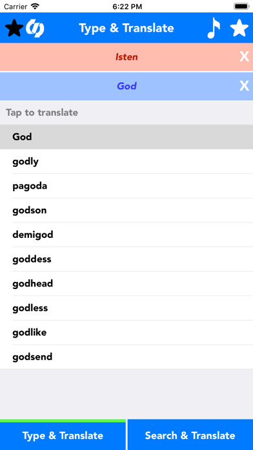
Task: Choose pagoda from the suggestions
Action: 126,186
